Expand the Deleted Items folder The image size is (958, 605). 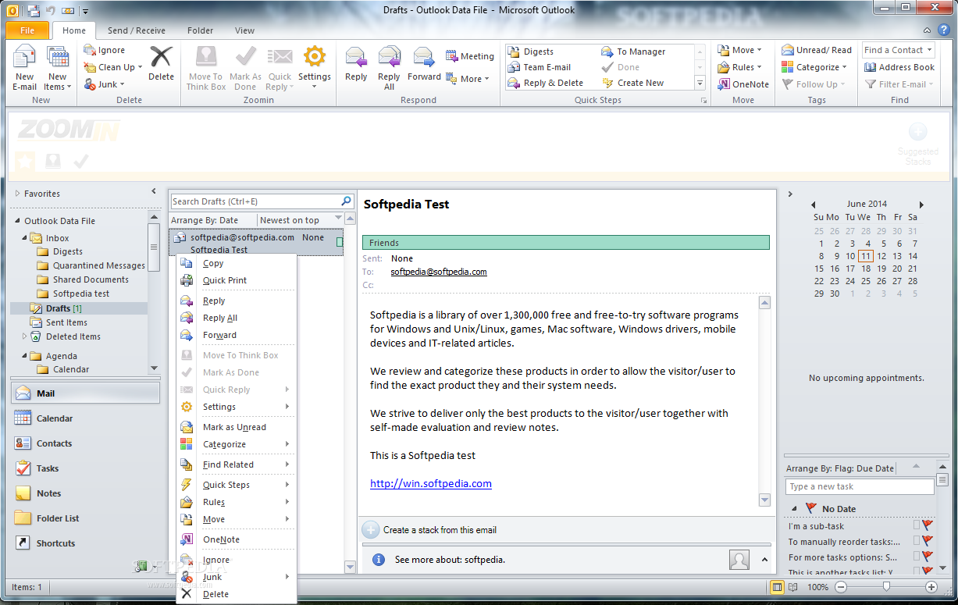(x=24, y=336)
